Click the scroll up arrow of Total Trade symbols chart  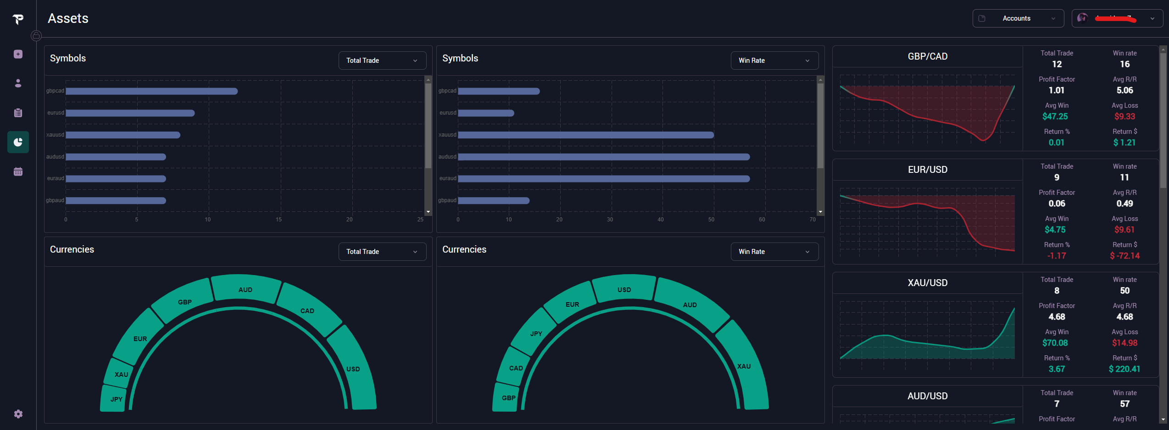(x=428, y=80)
